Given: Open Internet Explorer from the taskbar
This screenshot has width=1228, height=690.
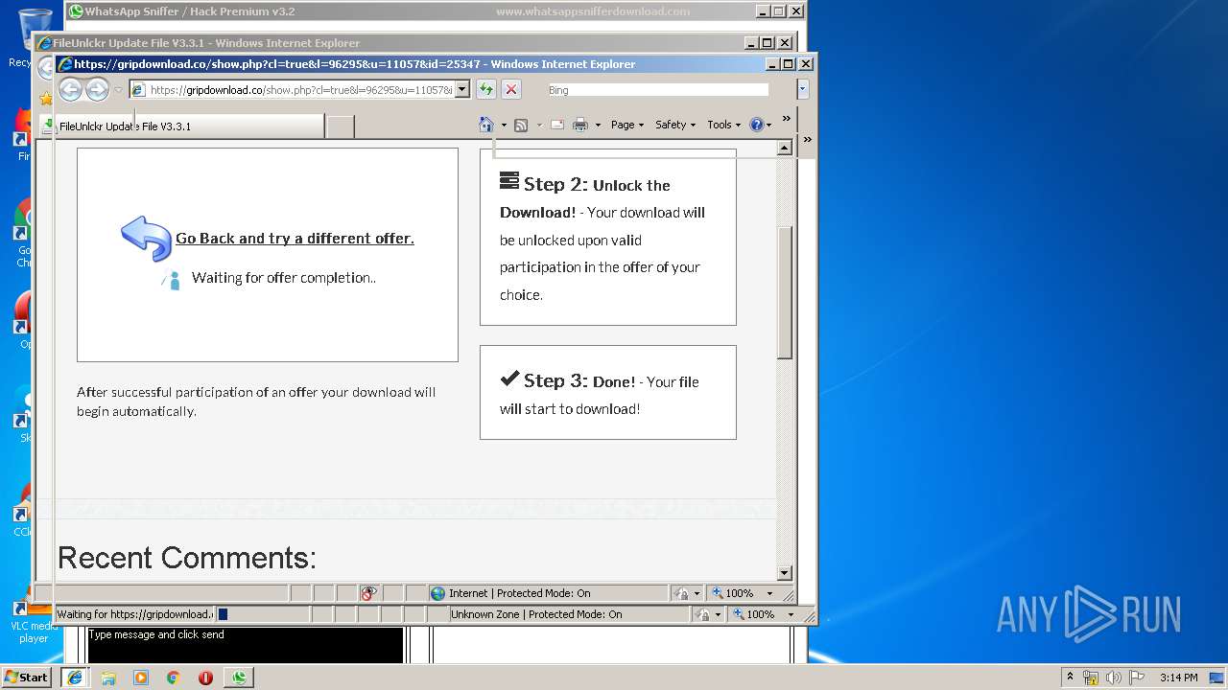Looking at the screenshot, I should (75, 678).
